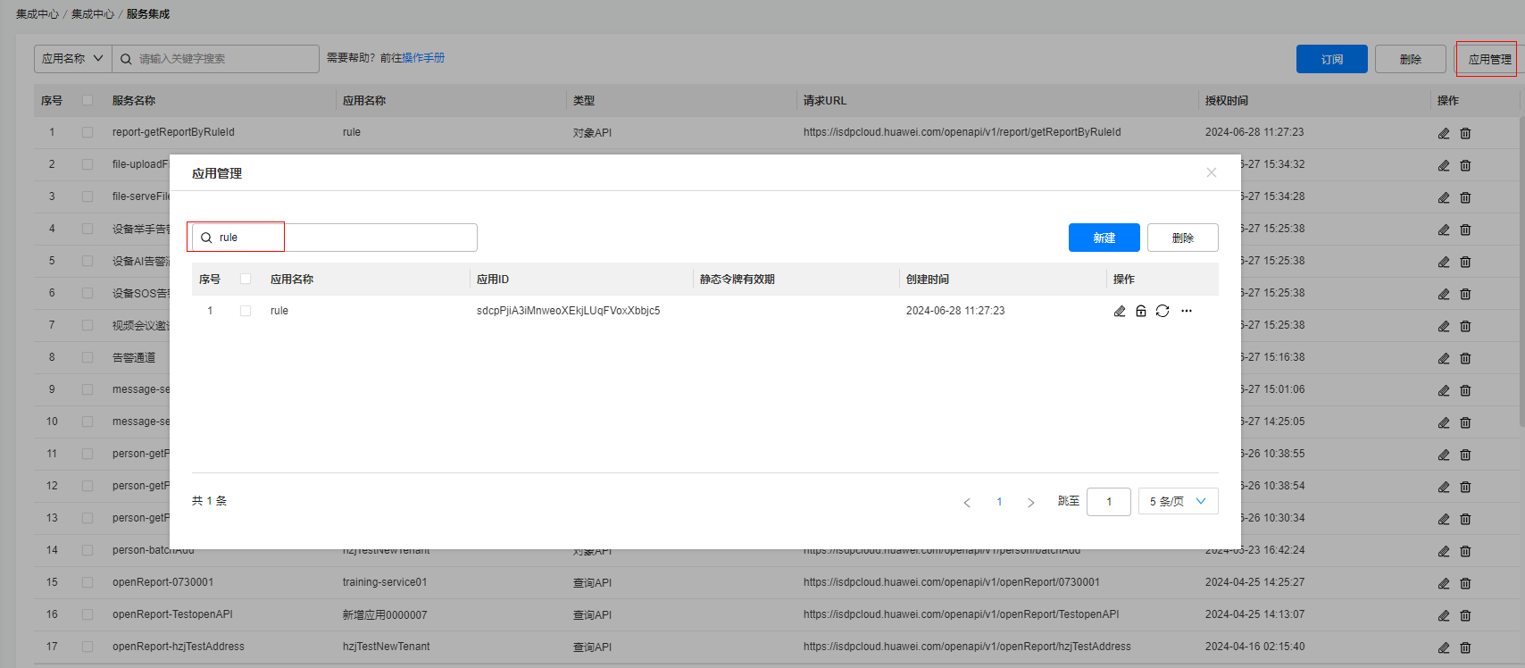This screenshot has width=1525, height=668.
Task: Edit the service in row 10
Action: (1444, 422)
